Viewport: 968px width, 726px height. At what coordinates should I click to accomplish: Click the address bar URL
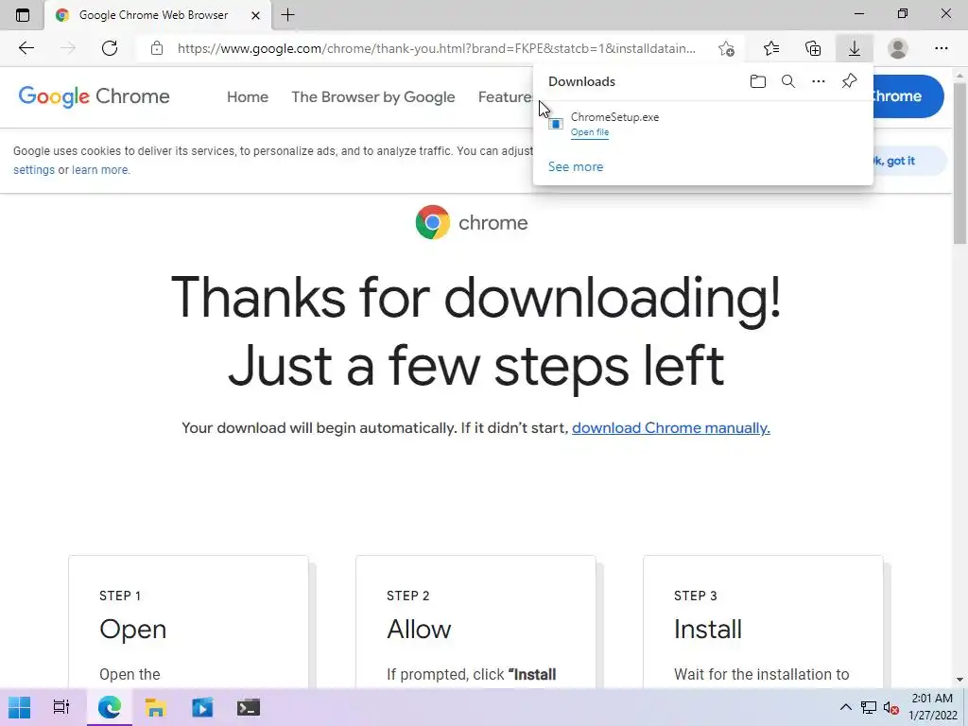tap(436, 48)
